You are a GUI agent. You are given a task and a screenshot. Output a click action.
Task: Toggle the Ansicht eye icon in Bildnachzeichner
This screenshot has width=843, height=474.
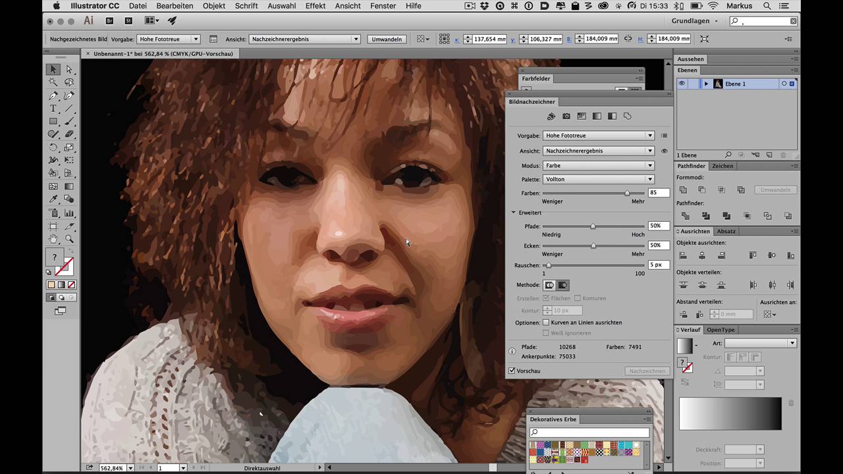(x=664, y=151)
